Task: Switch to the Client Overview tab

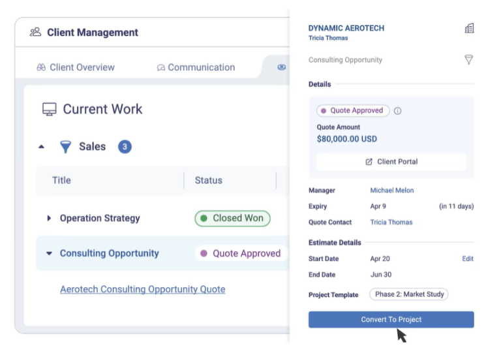Action: pyautogui.click(x=76, y=67)
